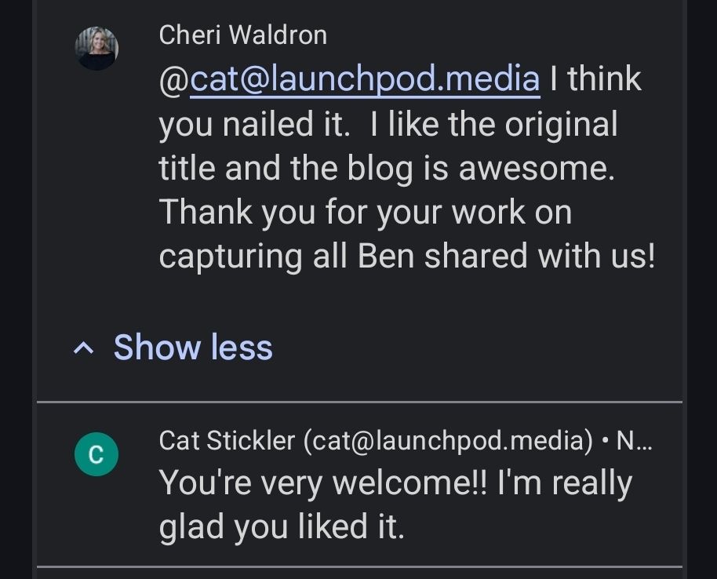
Task: Click the line "Thank you for your work on"
Action: [x=365, y=213]
